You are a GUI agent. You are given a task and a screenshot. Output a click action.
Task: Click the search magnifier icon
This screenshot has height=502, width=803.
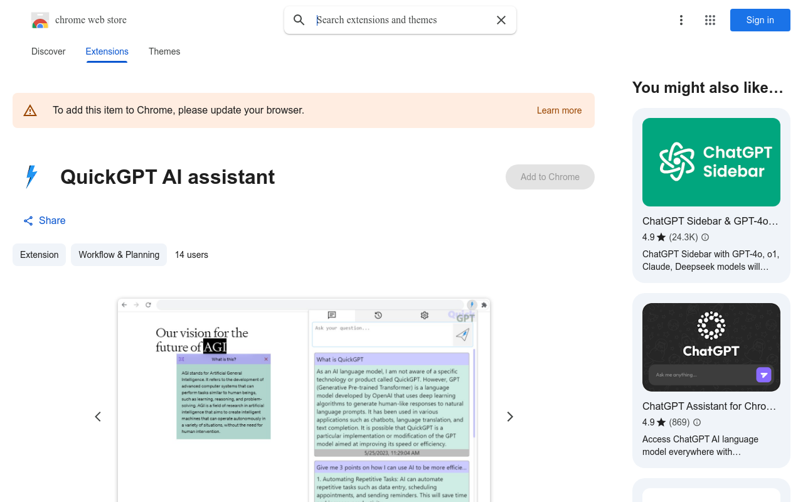coord(299,20)
